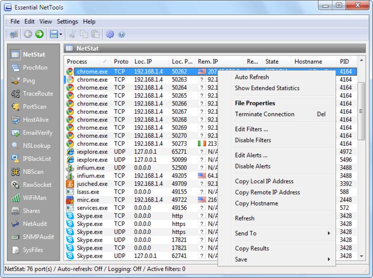Sort by the Hostname column header
373x278 pixels.
(x=314, y=61)
